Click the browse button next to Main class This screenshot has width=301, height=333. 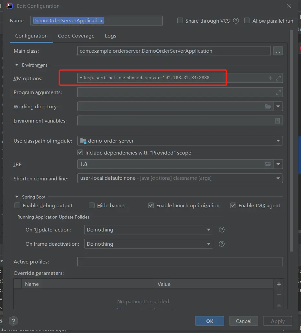click(278, 51)
